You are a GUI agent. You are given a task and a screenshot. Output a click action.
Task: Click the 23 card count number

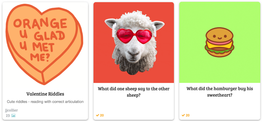8,116
